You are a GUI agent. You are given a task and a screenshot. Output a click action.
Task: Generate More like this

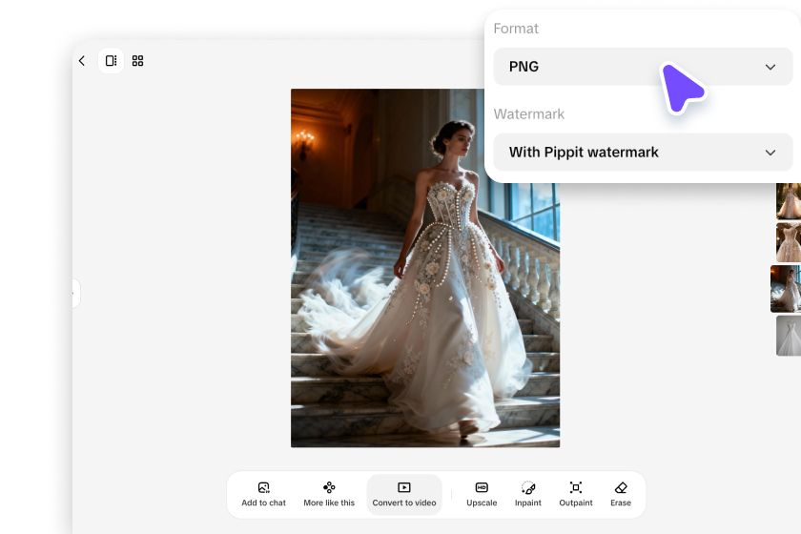[329, 494]
